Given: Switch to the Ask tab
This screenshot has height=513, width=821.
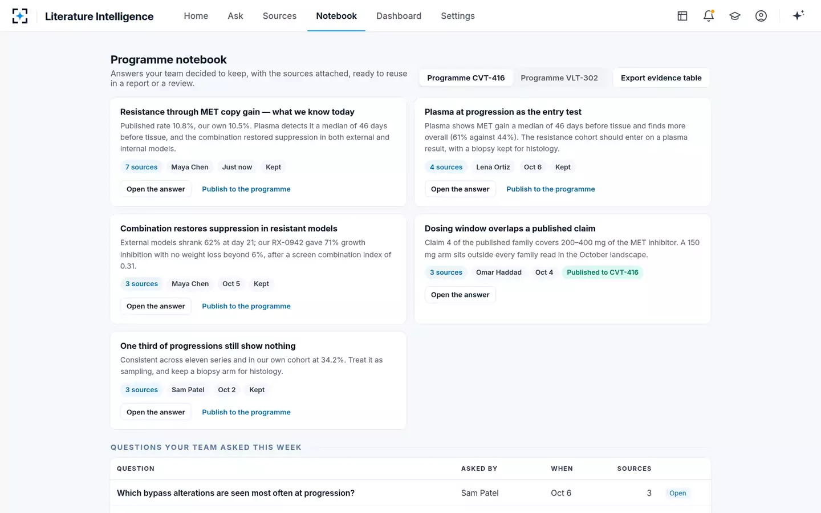Looking at the screenshot, I should (235, 16).
